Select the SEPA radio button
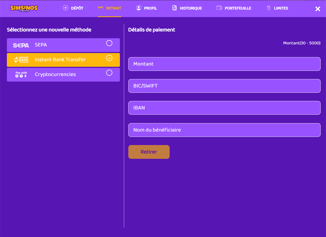This screenshot has width=326, height=237. (109, 43)
